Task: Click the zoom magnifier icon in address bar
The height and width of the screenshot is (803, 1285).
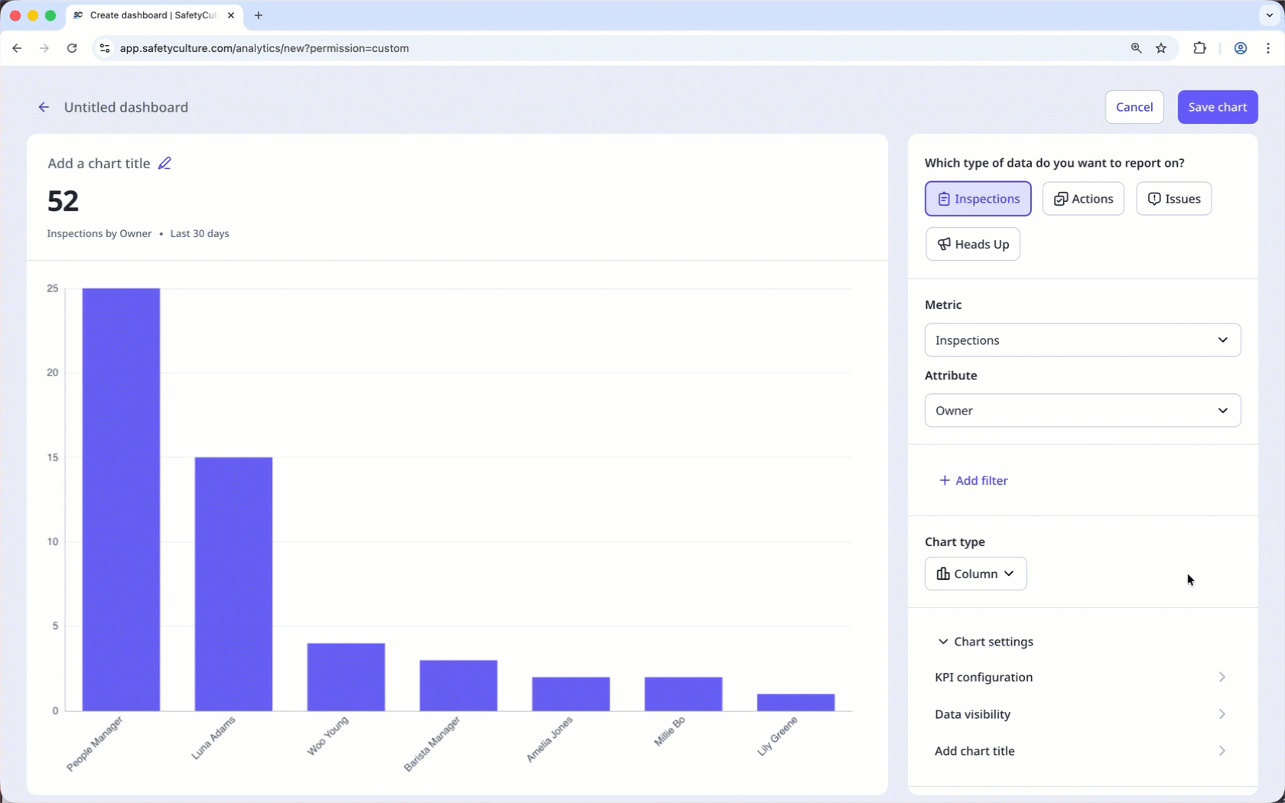Action: 1136,48
